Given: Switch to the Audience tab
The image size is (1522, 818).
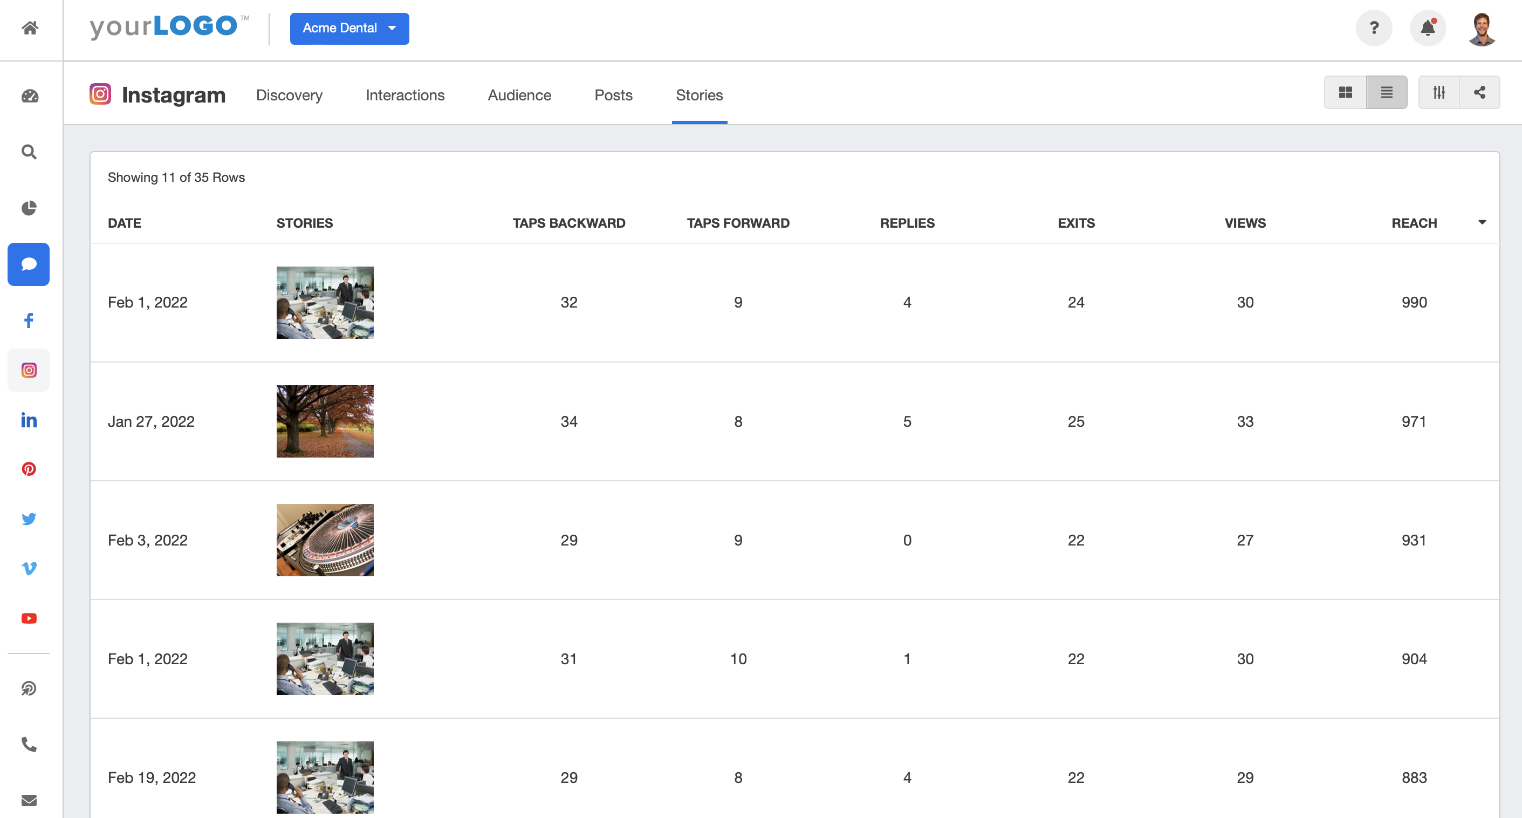Looking at the screenshot, I should (519, 95).
